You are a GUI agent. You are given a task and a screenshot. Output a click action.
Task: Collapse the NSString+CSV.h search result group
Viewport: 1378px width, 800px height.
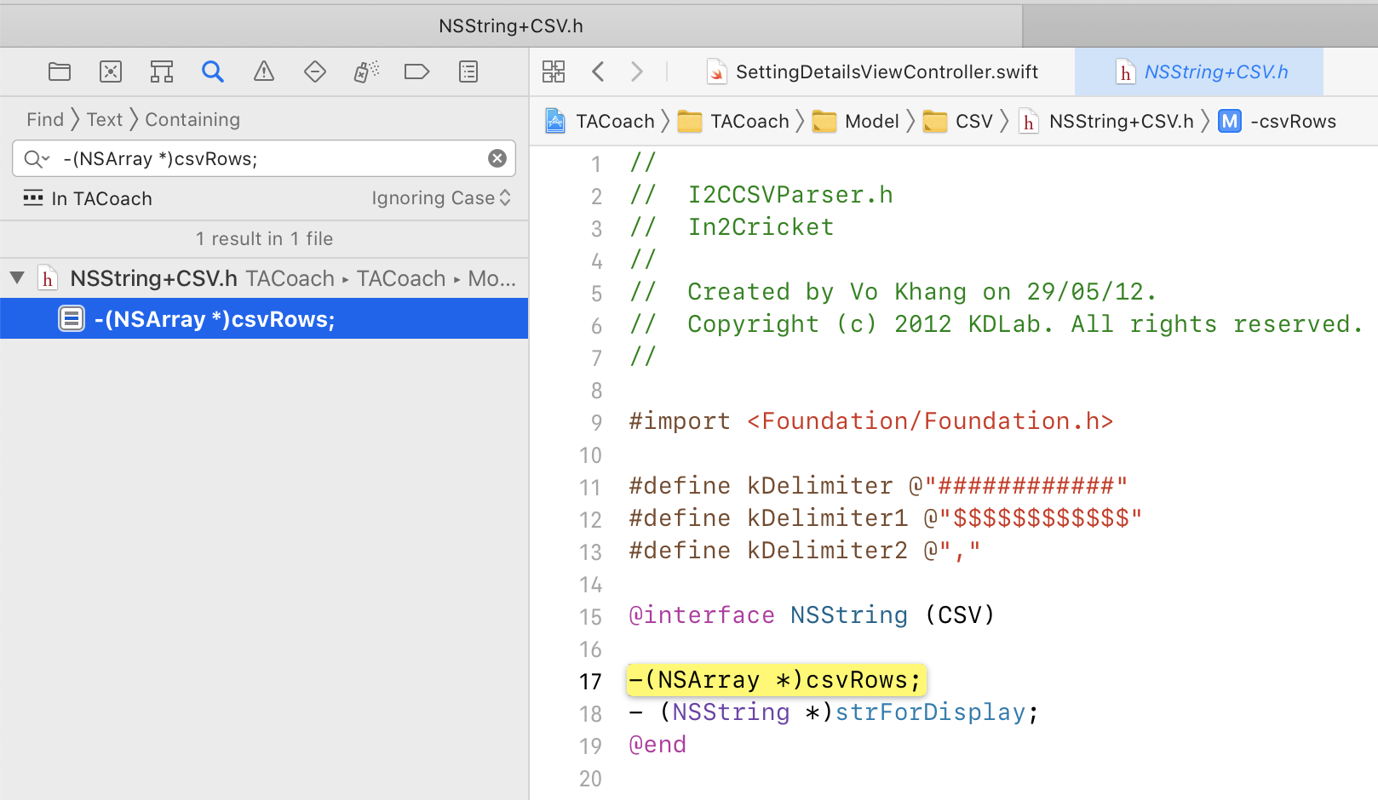(x=17, y=278)
